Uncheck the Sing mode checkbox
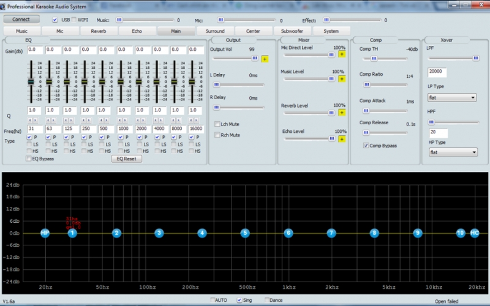 (x=239, y=300)
